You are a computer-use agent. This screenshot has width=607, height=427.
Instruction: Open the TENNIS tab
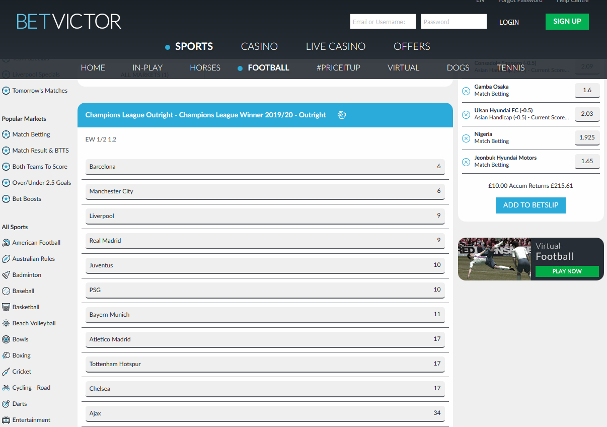point(511,67)
